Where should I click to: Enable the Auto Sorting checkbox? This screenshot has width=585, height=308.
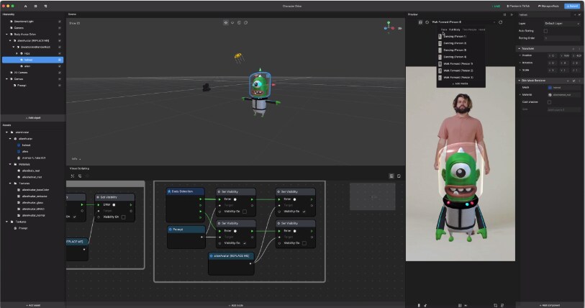click(545, 31)
